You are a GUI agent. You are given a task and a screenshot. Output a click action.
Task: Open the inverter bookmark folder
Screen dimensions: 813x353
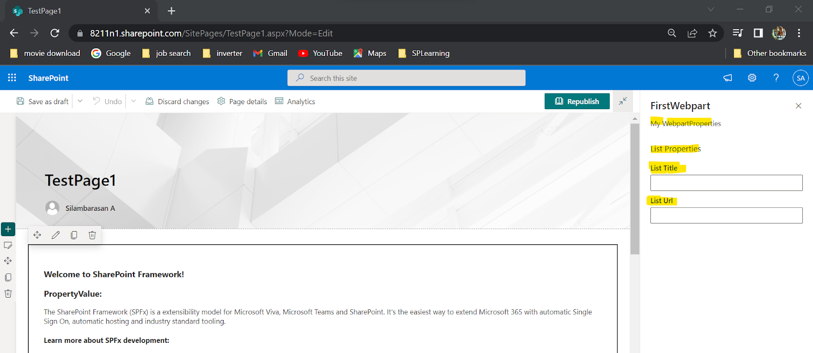click(222, 53)
